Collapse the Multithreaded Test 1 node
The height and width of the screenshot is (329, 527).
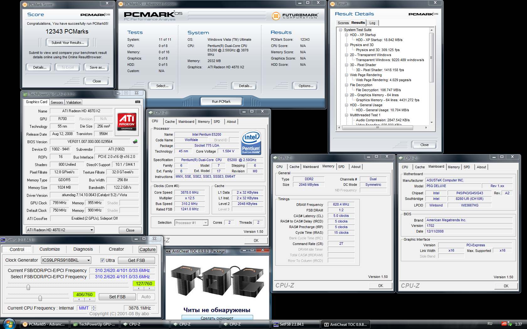coord(347,115)
